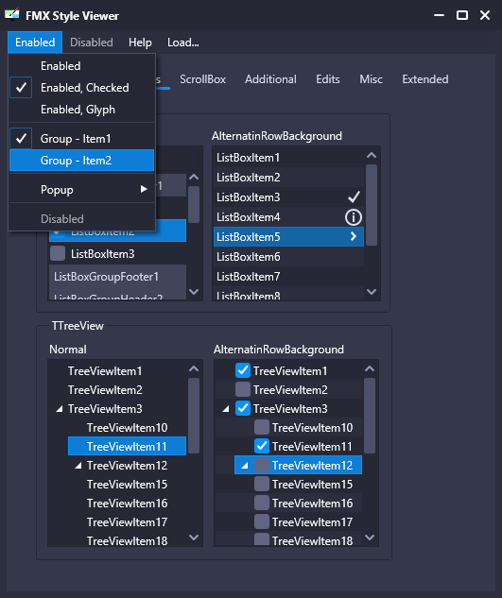Open the Enabled menu in menu bar

pyautogui.click(x=35, y=43)
